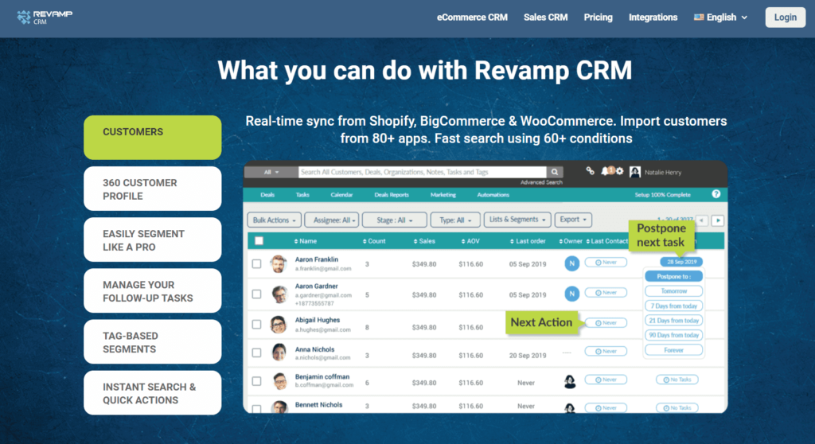The height and width of the screenshot is (444, 815).
Task: Click the link chain icon in CRM header
Action: pyautogui.click(x=590, y=170)
